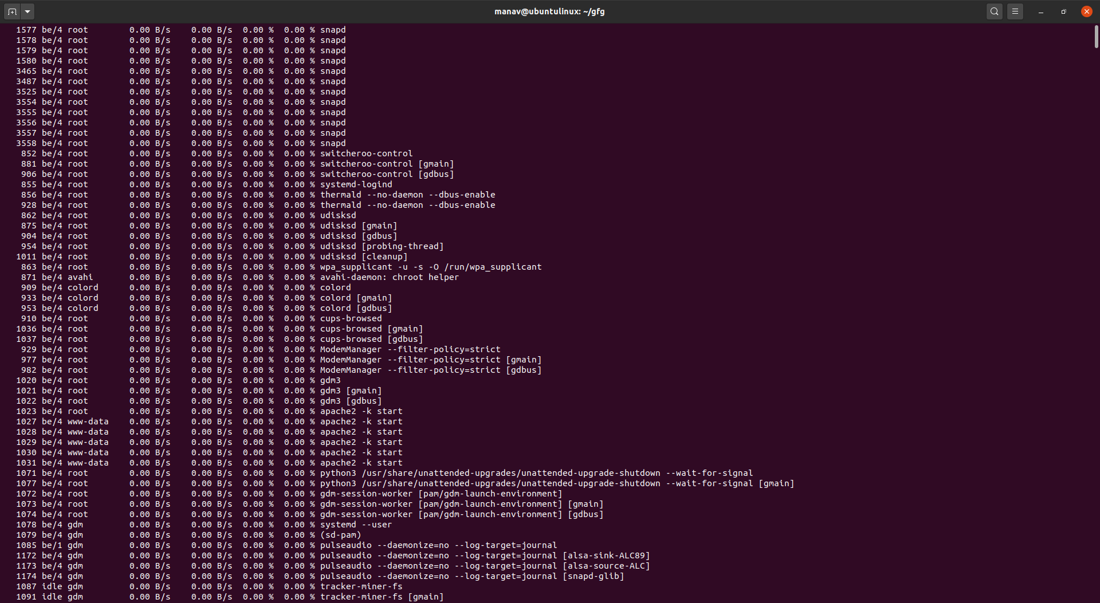Expand the new tab dropdown arrow

(x=27, y=11)
